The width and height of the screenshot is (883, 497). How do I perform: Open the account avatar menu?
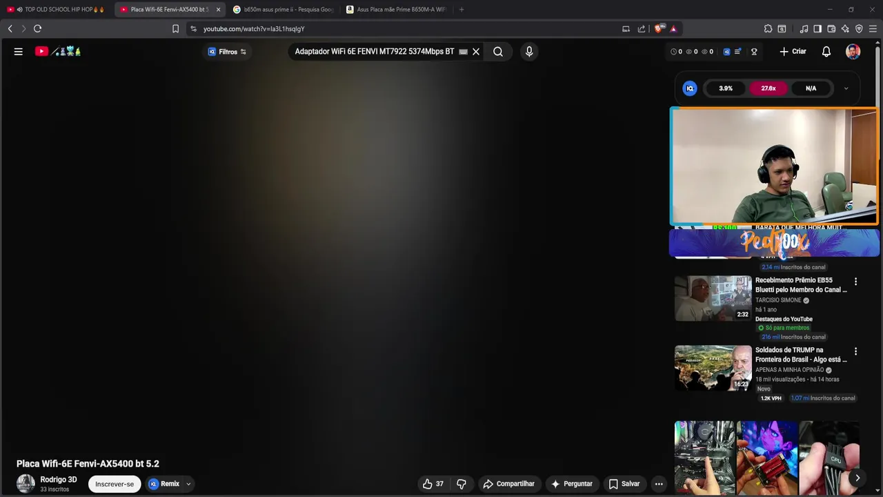[853, 52]
